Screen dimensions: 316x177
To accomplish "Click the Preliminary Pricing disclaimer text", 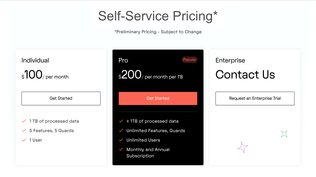I will pos(158,32).
